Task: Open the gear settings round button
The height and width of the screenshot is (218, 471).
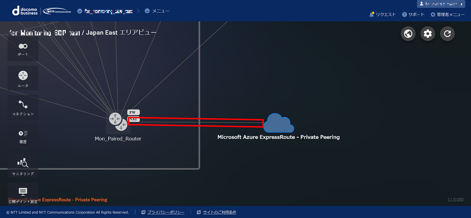Action: [x=428, y=34]
